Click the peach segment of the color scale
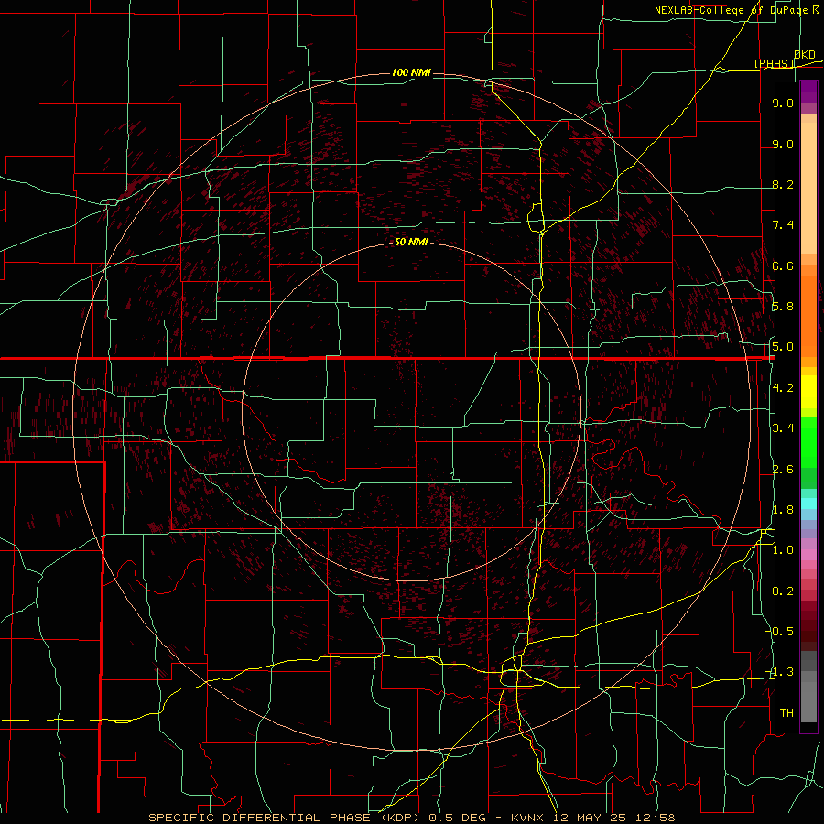Image resolution: width=824 pixels, height=824 pixels. pyautogui.click(x=808, y=190)
